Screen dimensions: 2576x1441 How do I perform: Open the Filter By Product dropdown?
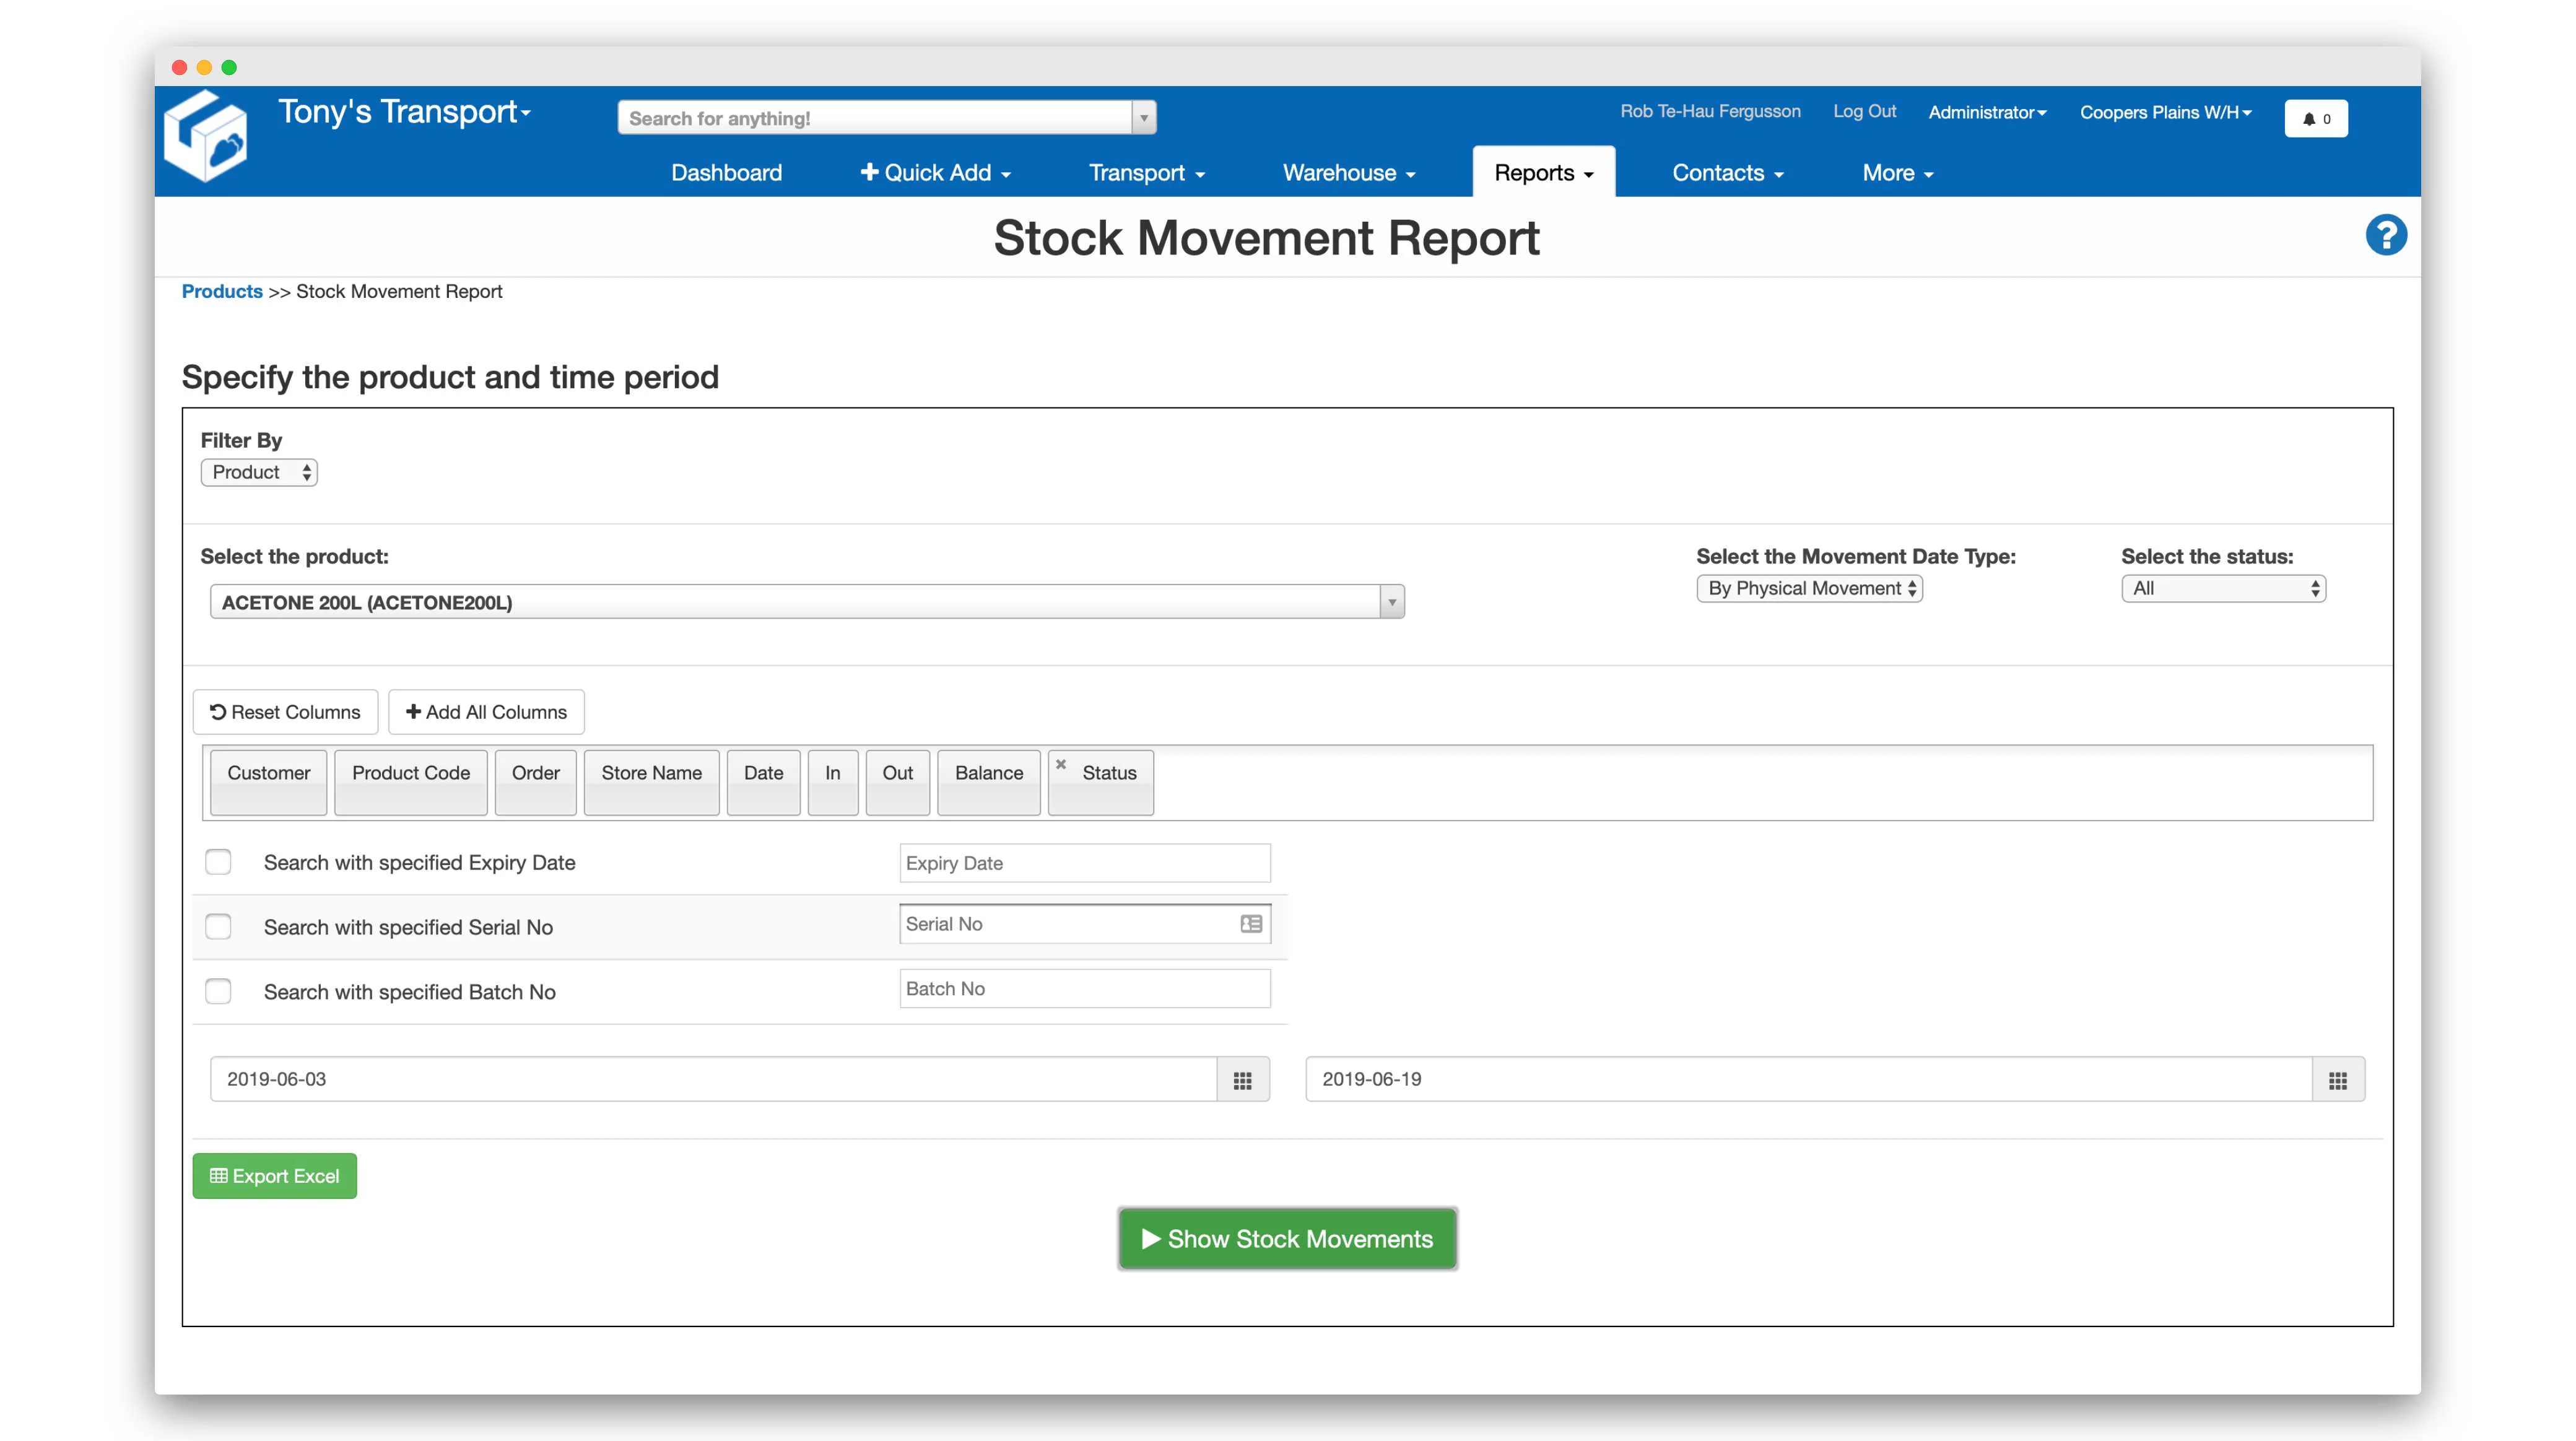(x=259, y=472)
